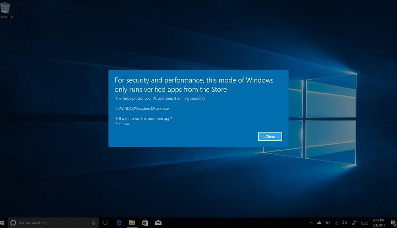The height and width of the screenshot is (228, 397).
Task: Launch Microsoft Edge from the taskbar
Action: pos(118,223)
